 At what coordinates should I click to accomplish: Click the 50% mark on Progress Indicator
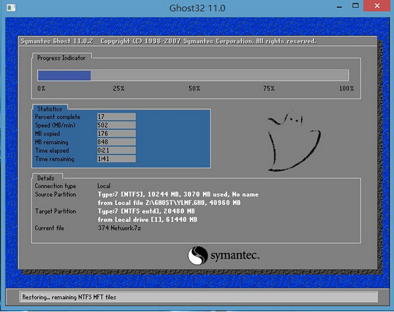[x=194, y=89]
